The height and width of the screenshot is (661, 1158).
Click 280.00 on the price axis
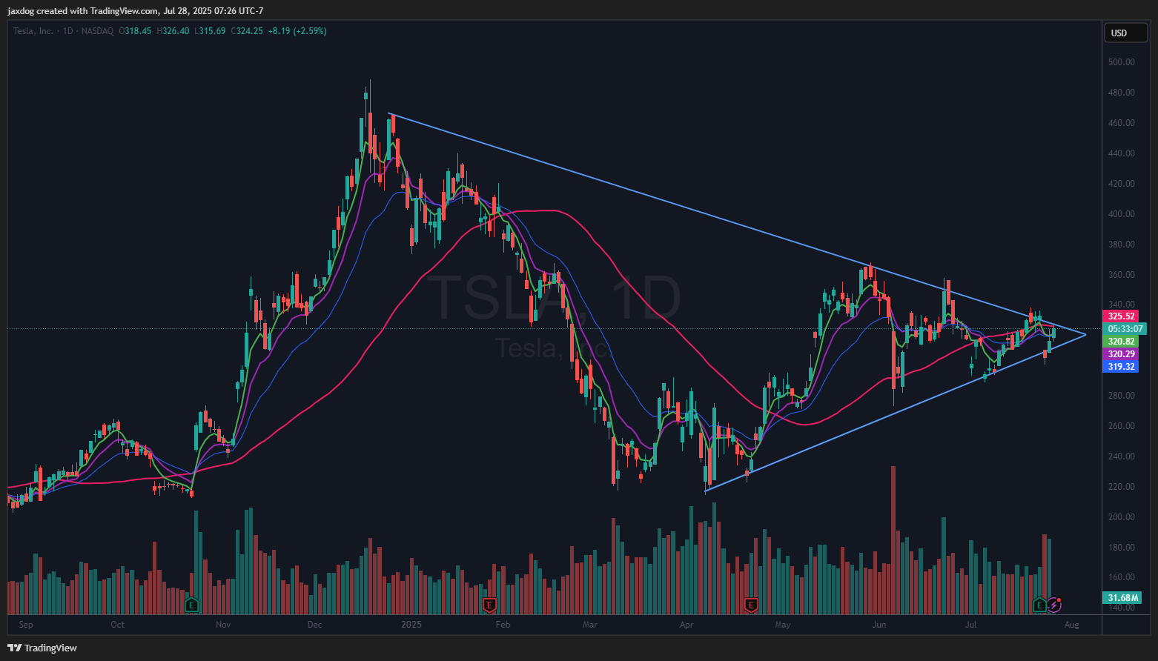pyautogui.click(x=1121, y=396)
